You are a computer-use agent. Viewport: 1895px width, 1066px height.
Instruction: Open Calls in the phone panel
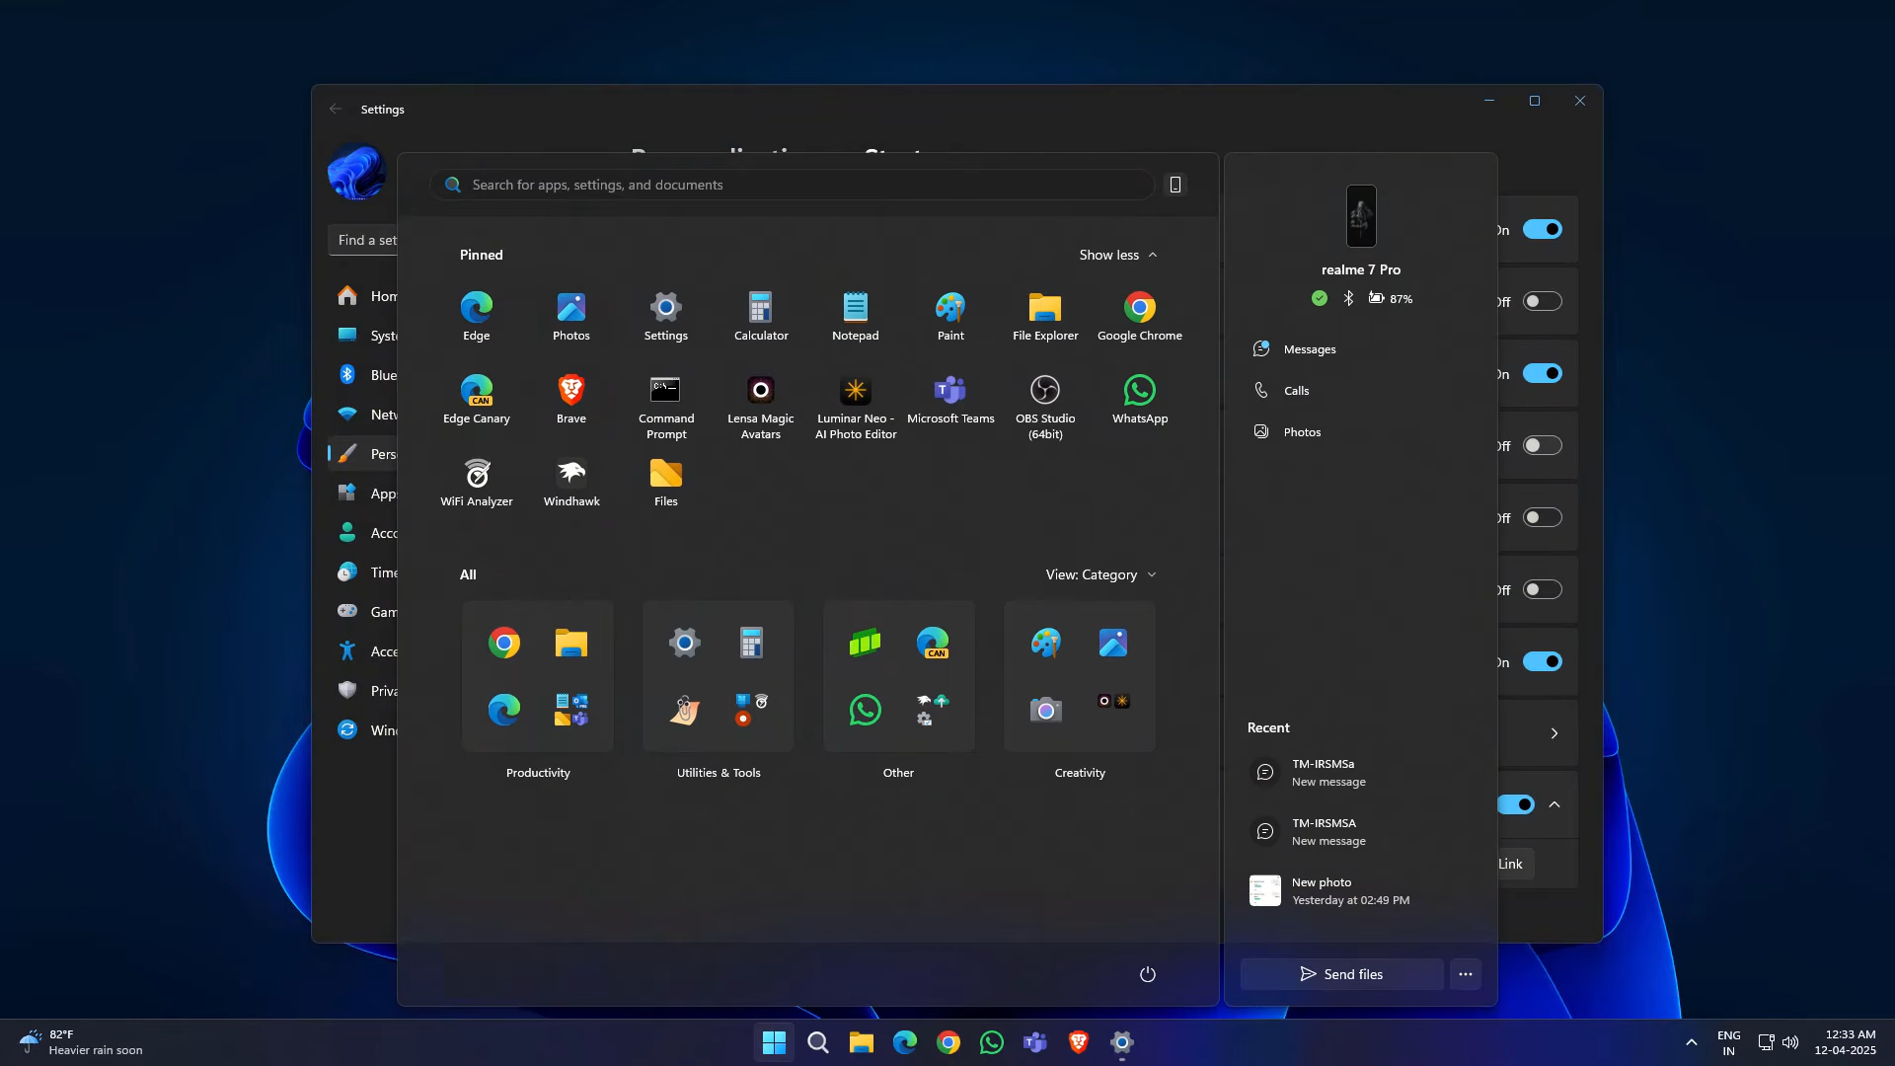tap(1296, 391)
